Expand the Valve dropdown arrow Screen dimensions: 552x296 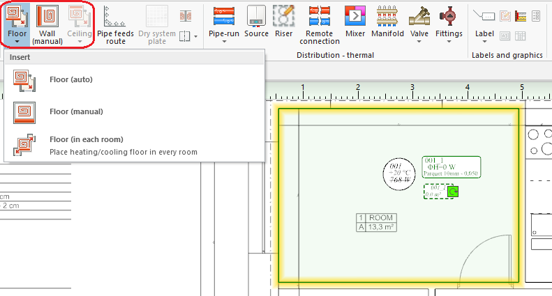(419, 41)
